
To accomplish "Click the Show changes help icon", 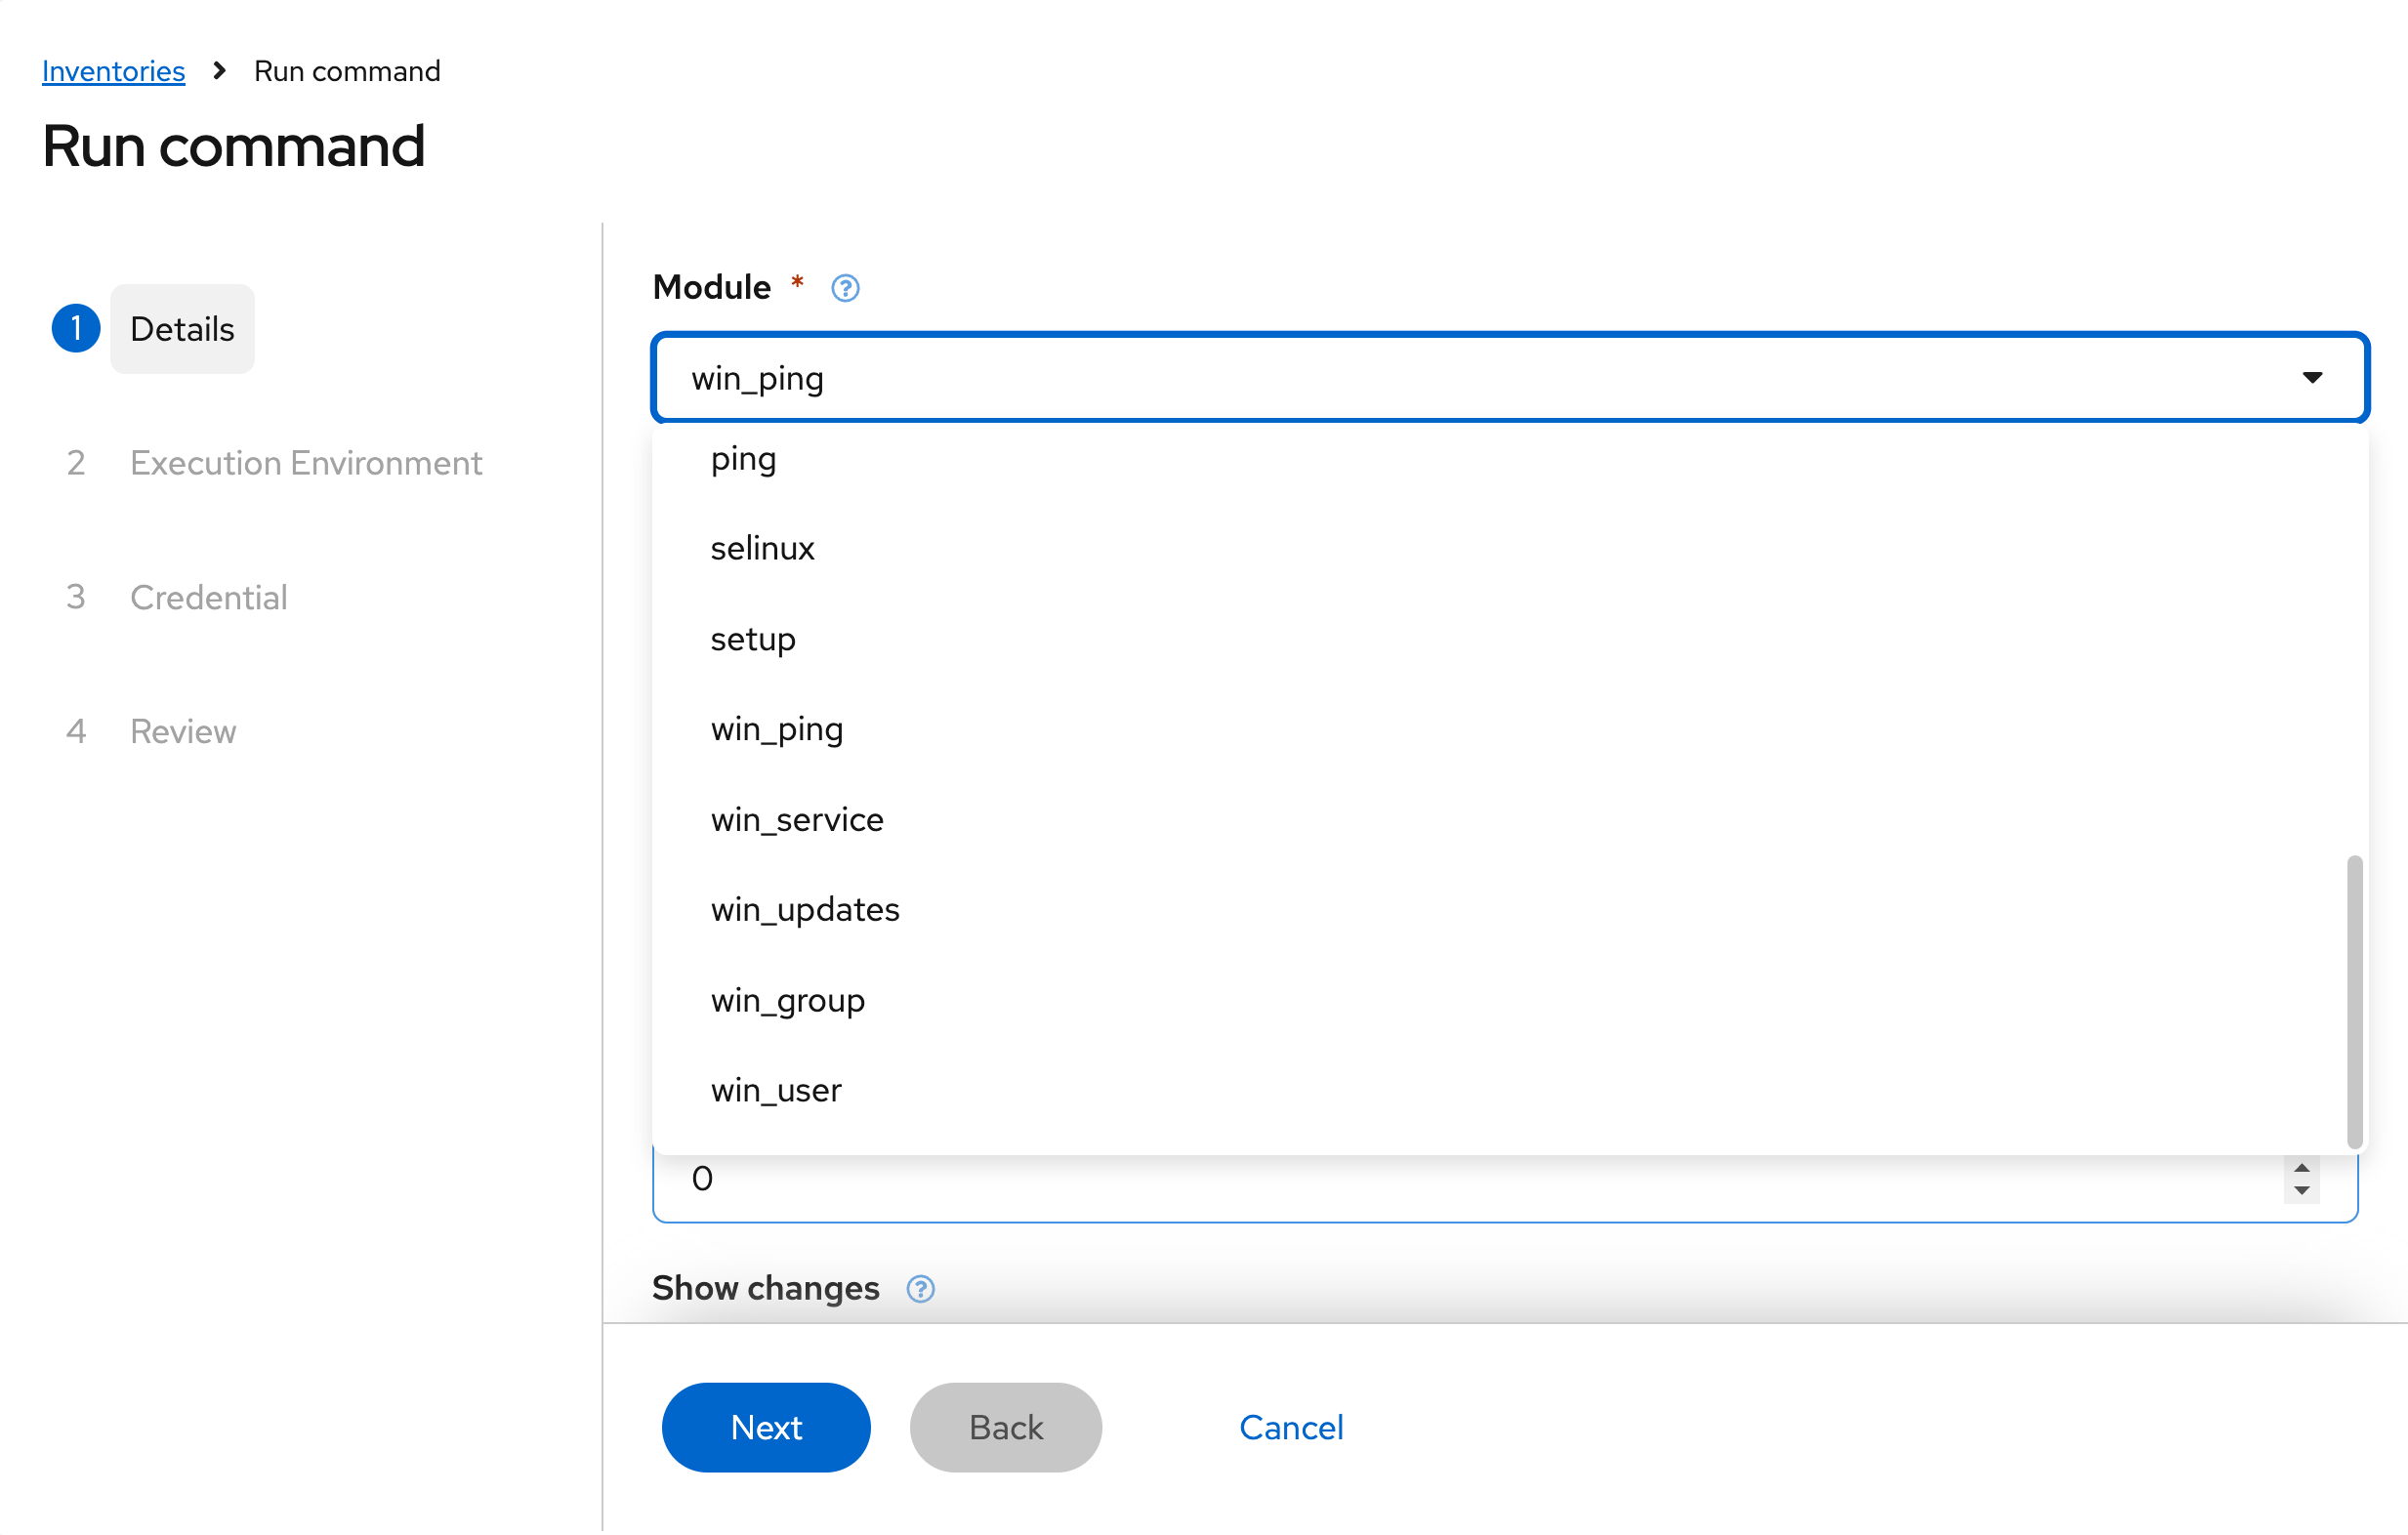I will coord(920,1290).
